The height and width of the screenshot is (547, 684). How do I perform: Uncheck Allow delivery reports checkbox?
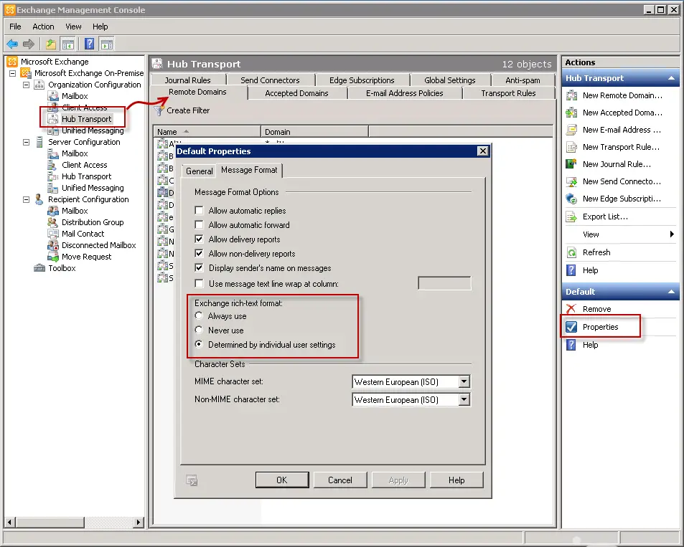point(200,239)
